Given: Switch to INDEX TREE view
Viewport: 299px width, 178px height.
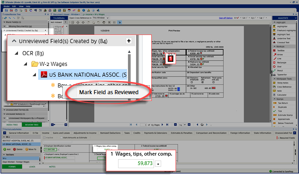Looking at the screenshot, I should click(x=12, y=125).
